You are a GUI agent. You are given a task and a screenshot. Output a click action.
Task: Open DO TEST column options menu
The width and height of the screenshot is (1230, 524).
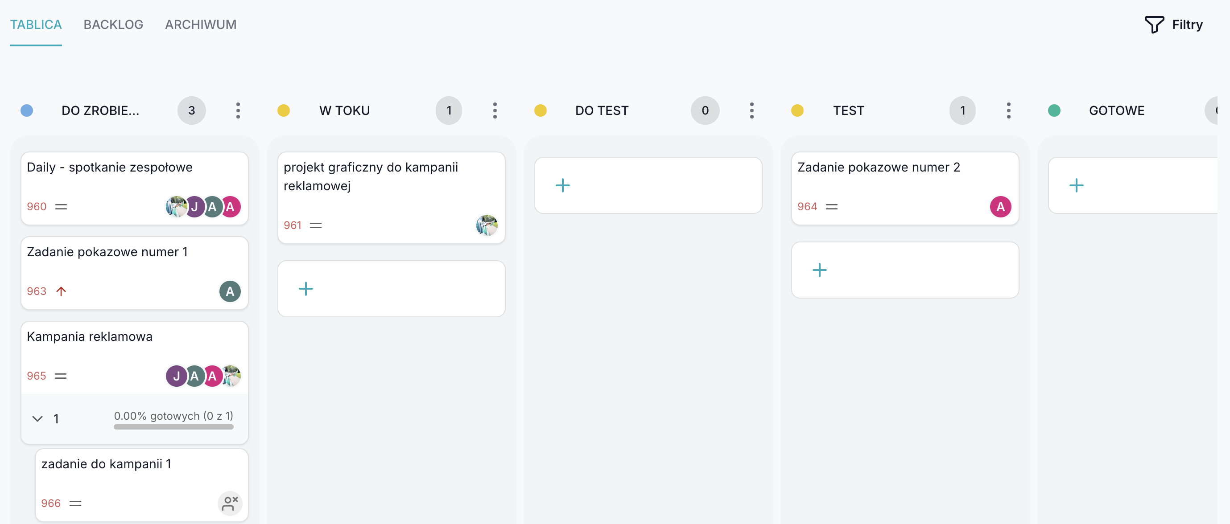751,111
